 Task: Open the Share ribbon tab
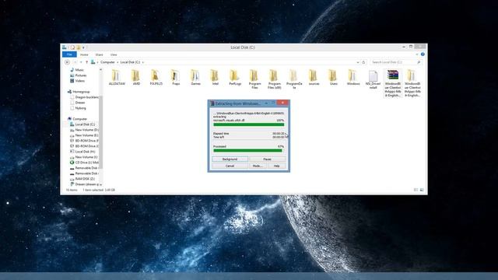[99, 54]
